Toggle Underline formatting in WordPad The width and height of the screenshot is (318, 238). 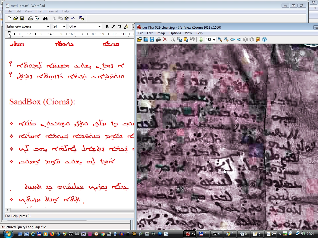(x=120, y=27)
